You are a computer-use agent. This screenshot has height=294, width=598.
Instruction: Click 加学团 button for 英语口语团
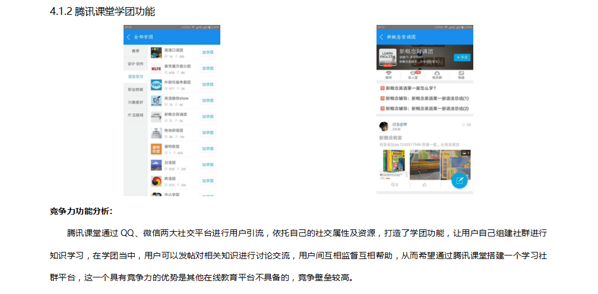(x=208, y=53)
